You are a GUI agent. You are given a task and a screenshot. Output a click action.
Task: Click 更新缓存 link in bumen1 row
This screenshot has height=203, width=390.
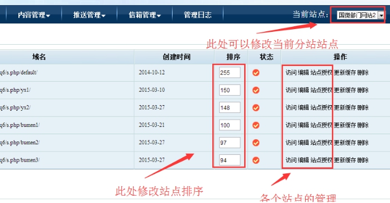point(345,125)
